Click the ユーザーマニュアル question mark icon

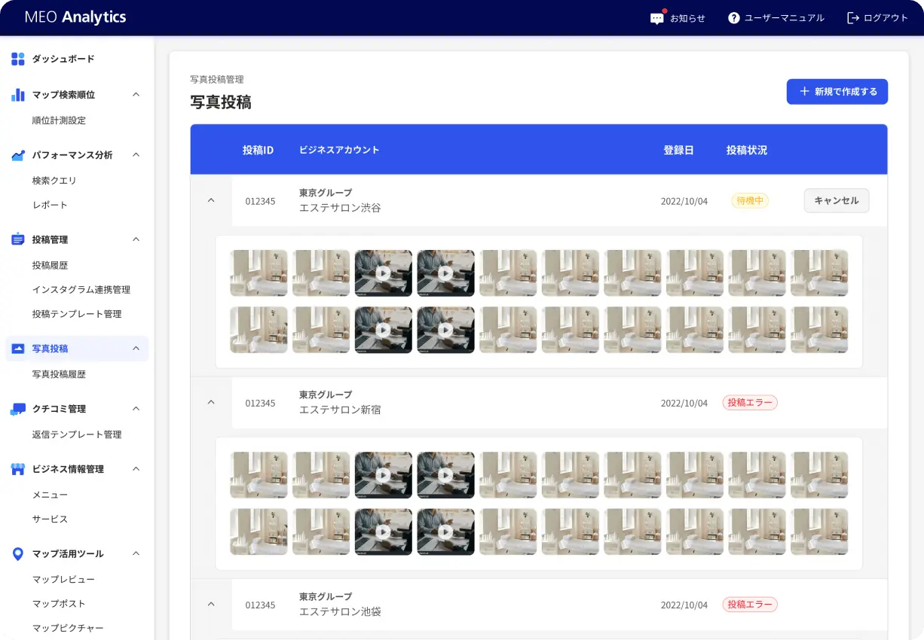(733, 17)
